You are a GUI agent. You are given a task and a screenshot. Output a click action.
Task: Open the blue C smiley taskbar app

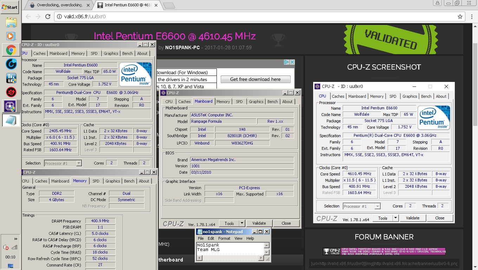click(11, 64)
